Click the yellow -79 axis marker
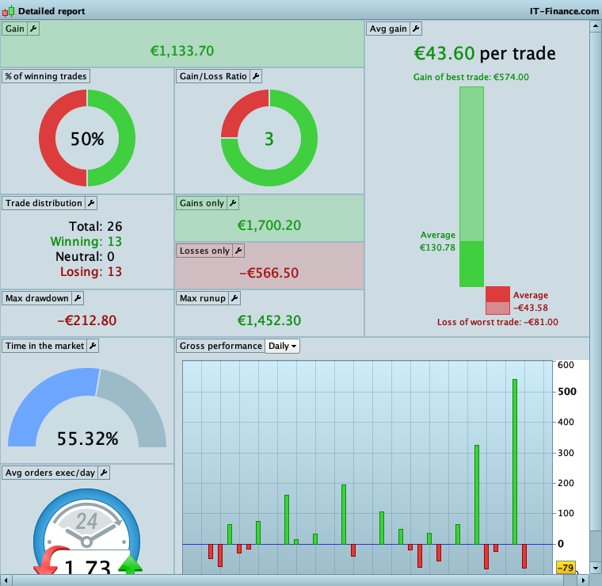 pyautogui.click(x=566, y=568)
